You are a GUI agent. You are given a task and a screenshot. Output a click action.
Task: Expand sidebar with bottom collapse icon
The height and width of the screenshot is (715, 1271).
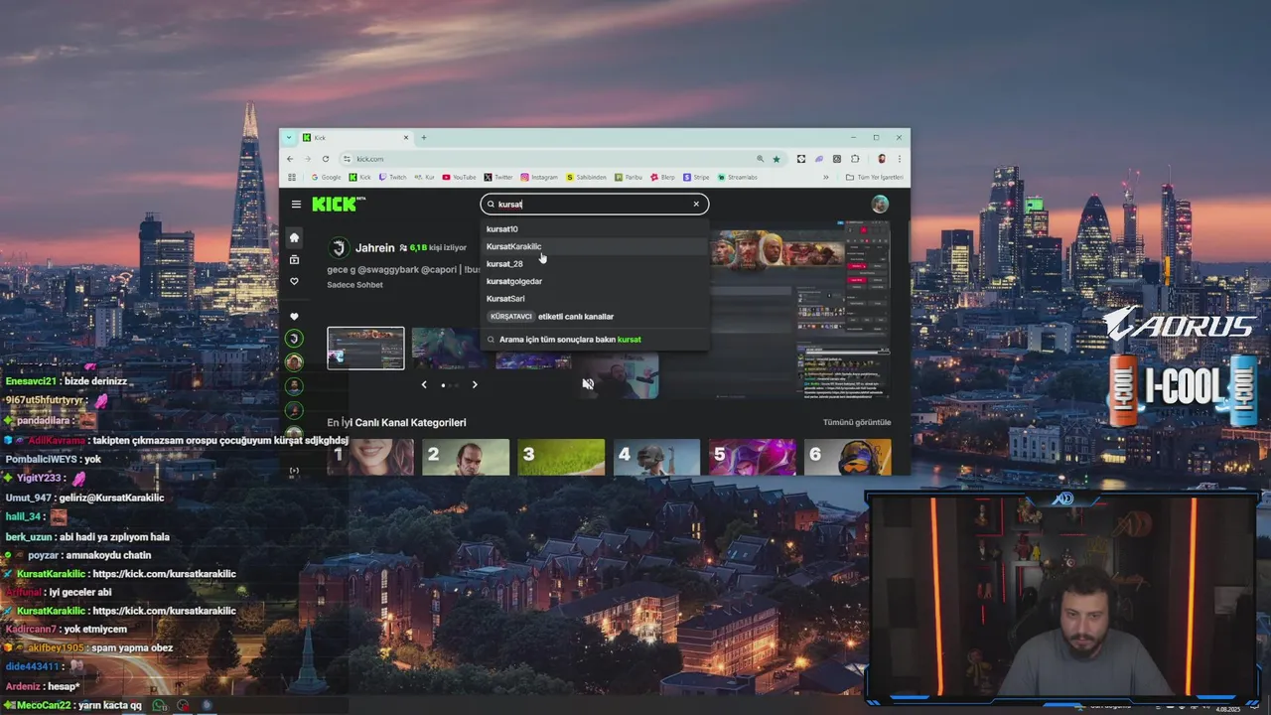pyautogui.click(x=294, y=471)
